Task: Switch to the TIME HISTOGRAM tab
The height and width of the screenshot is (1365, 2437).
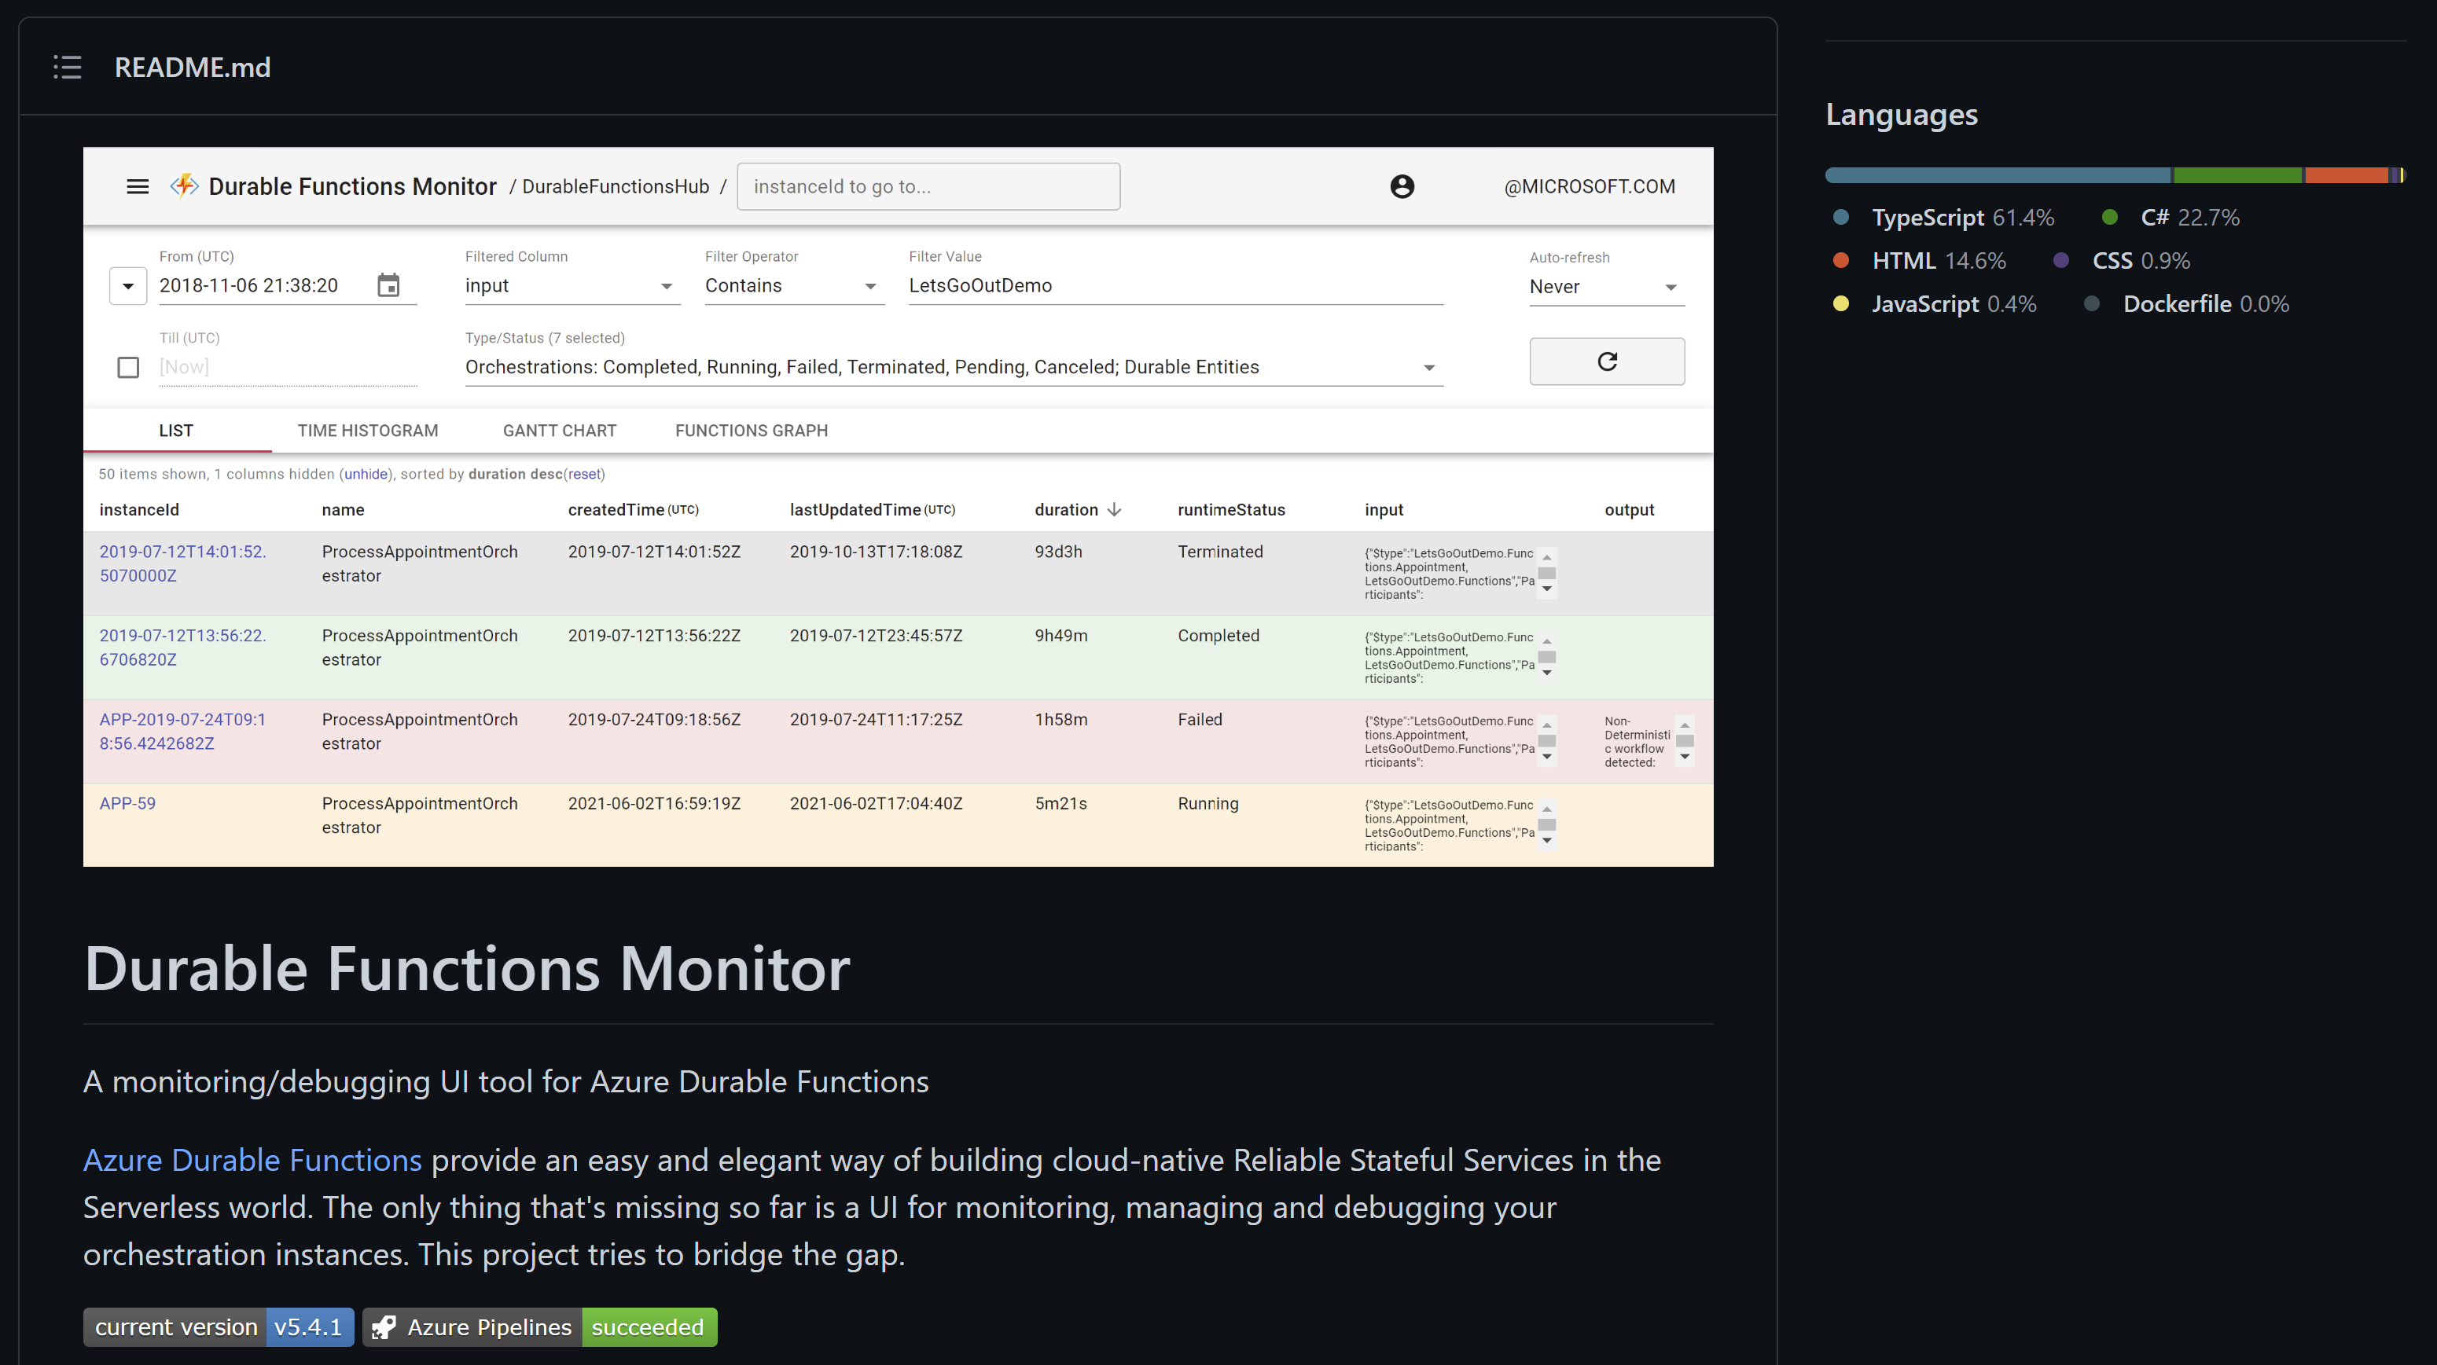Action: [x=367, y=431]
